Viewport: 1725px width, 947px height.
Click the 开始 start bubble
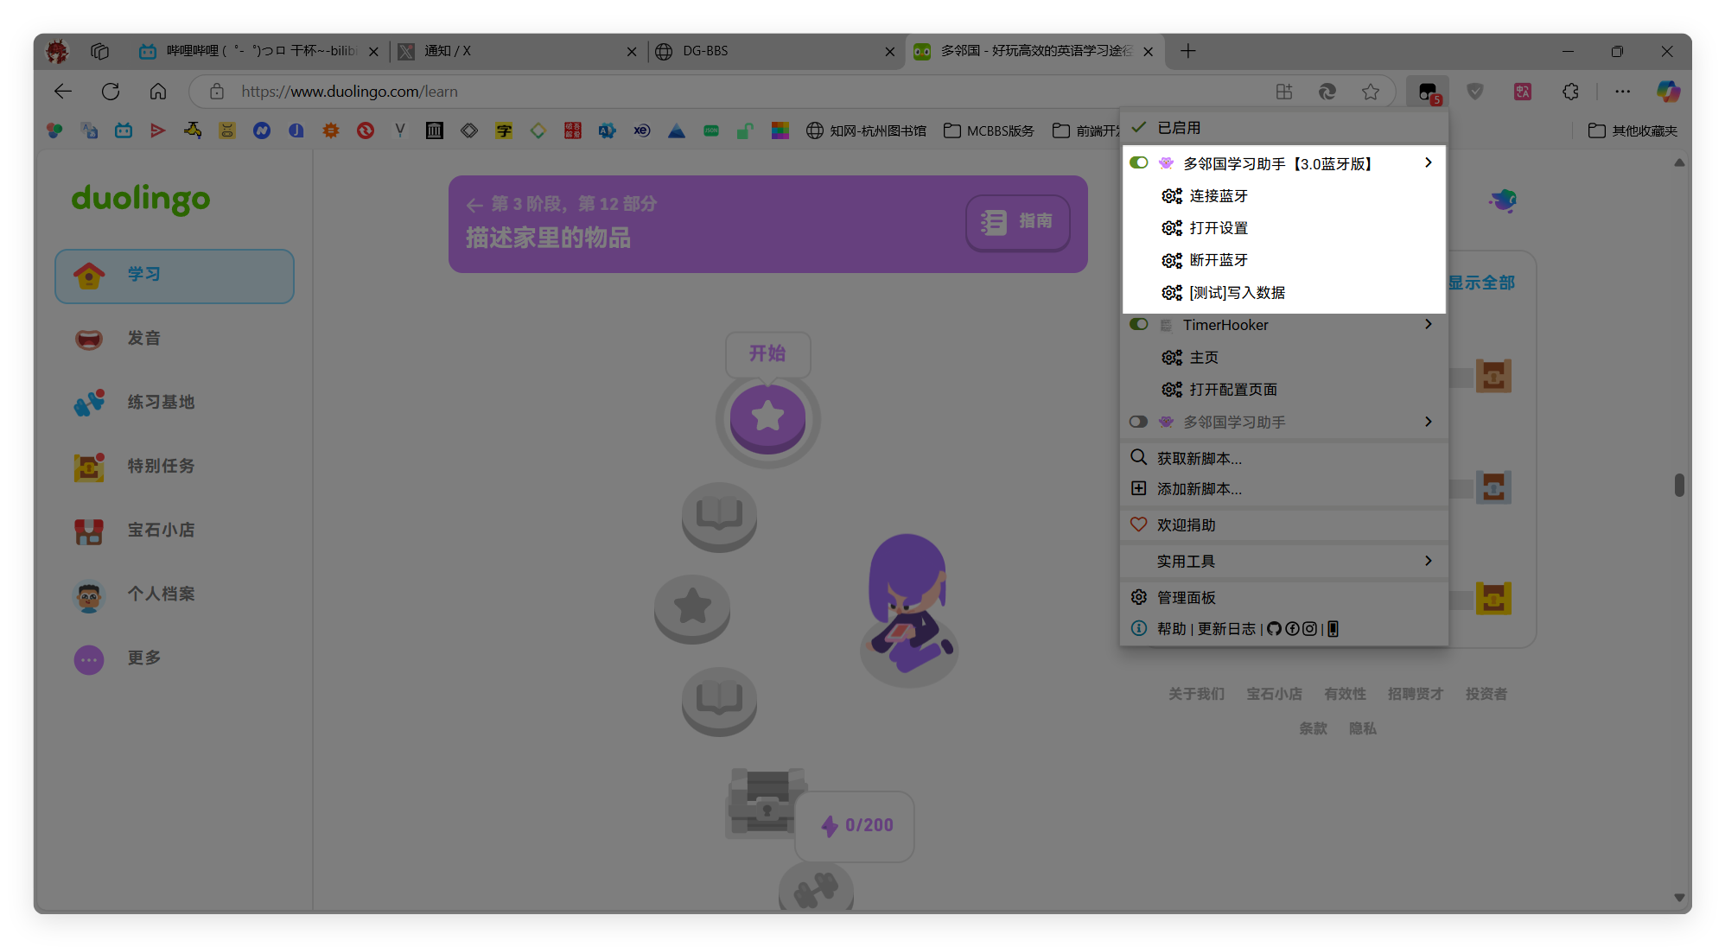[x=767, y=353]
